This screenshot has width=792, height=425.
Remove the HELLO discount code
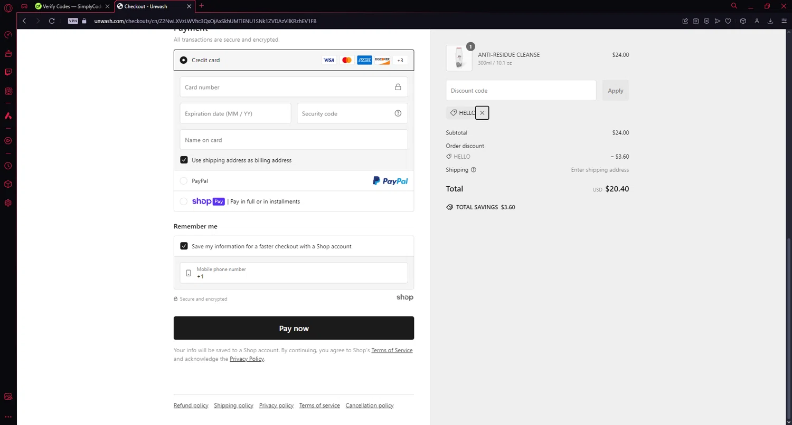click(x=482, y=113)
